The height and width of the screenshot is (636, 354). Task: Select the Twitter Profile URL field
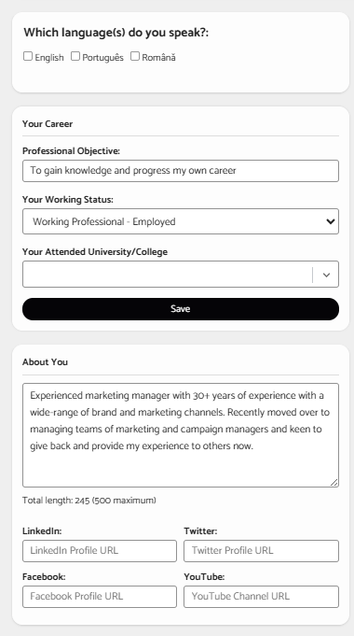tap(261, 551)
